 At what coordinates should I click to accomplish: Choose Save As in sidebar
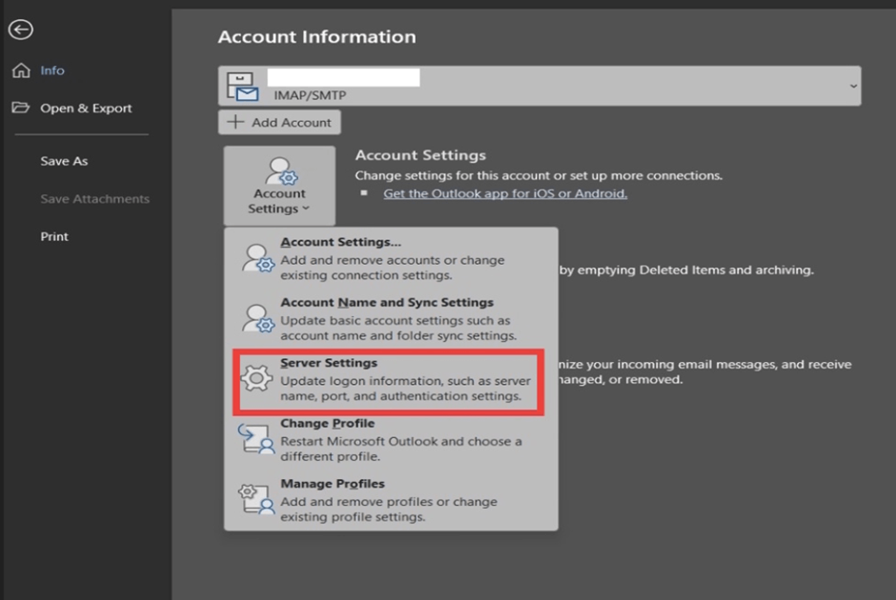64,161
